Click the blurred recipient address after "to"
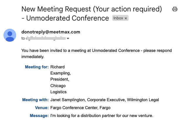Screen dimensions: 181x127 coord(45,38)
